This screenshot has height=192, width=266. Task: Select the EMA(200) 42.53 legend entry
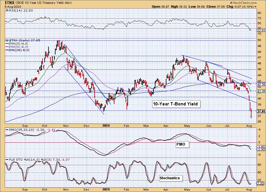pos(17,50)
